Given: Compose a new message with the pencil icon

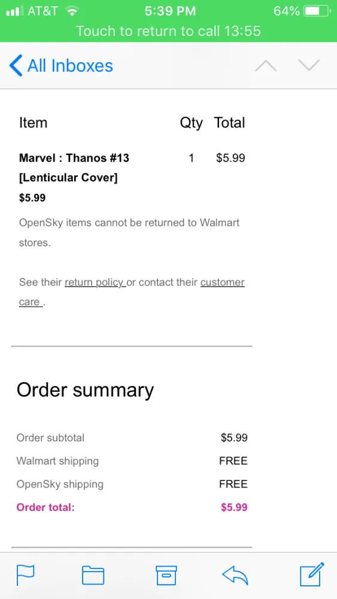Looking at the screenshot, I should (x=312, y=574).
